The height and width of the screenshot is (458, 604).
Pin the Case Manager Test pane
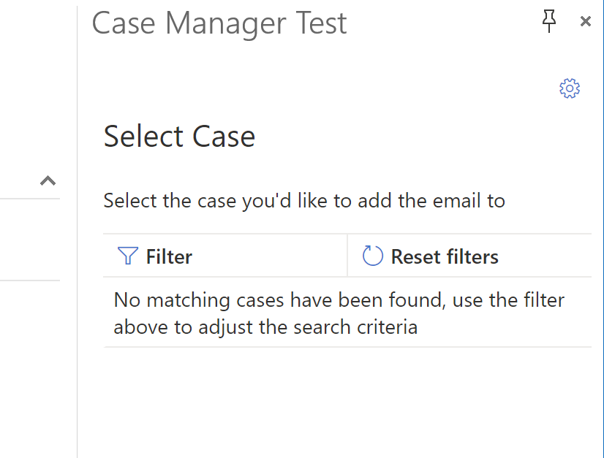point(549,21)
